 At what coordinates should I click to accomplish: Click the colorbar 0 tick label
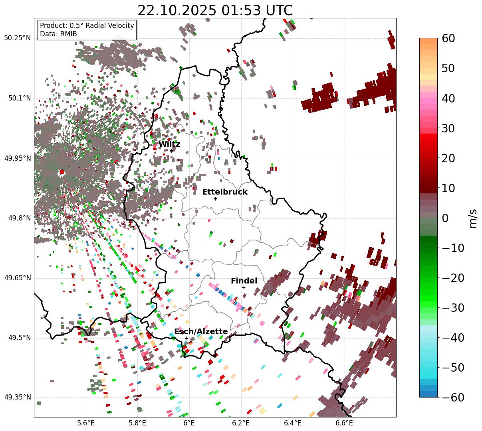(x=445, y=218)
